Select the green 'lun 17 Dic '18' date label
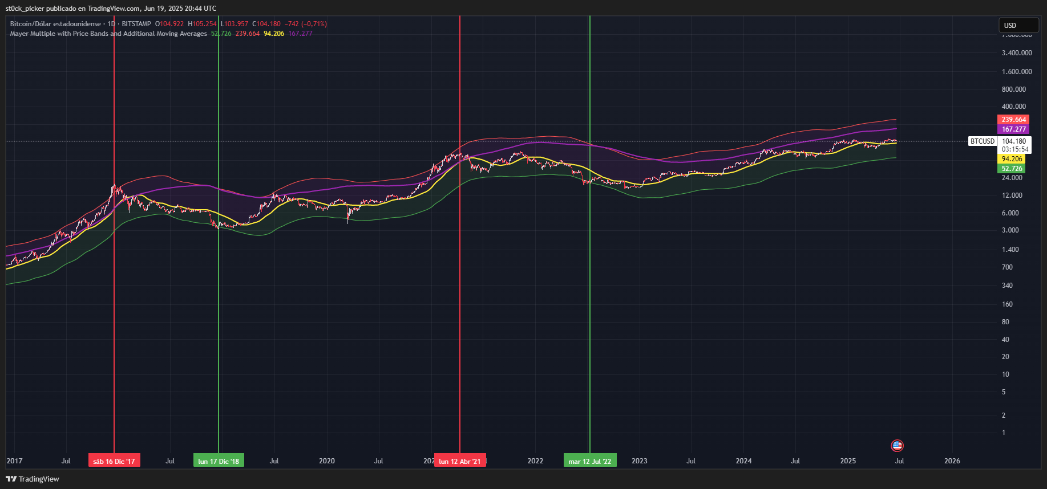 219,461
